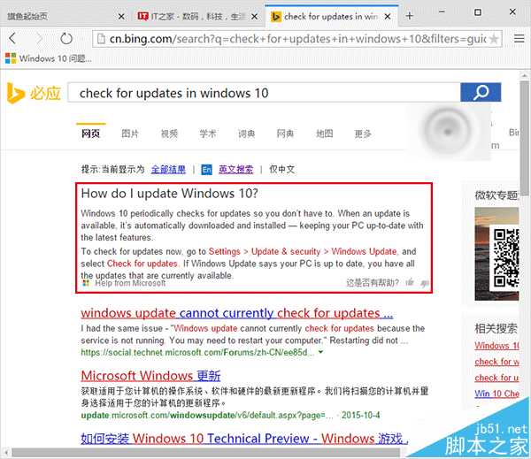This screenshot has width=531, height=459.
Task: Click the browser back arrow
Action: tap(12, 39)
